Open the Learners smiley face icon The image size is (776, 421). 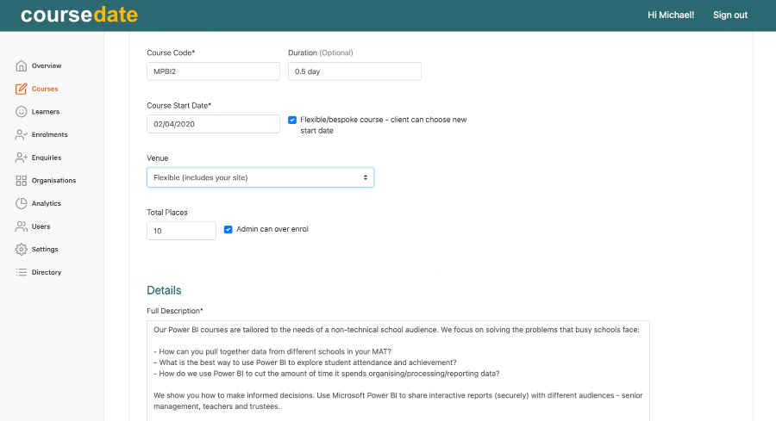tap(21, 112)
